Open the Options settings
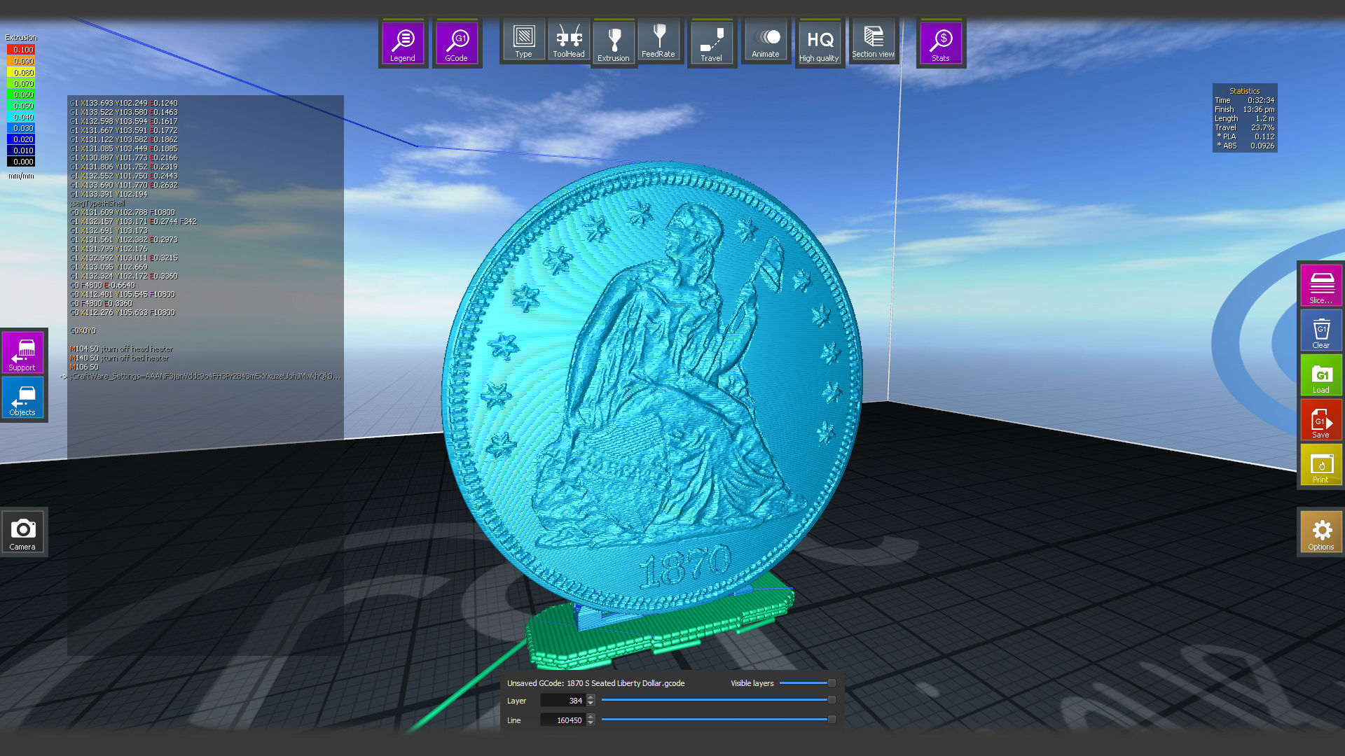 coord(1321,532)
